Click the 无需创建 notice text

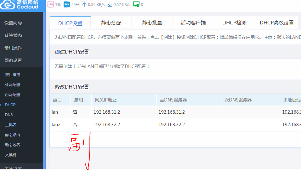pyautogui.click(x=102, y=66)
